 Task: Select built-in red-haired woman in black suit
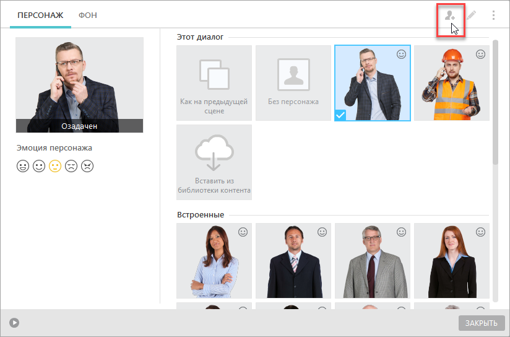452,260
